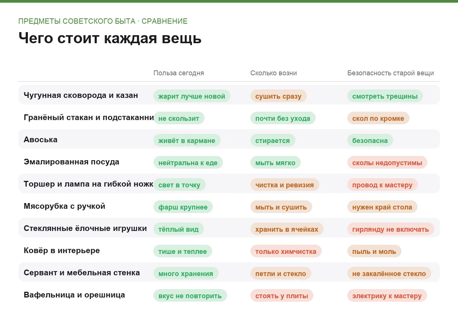This screenshot has height=325, width=458.
Task: Click the pill 'петли и стекло'
Action: pyautogui.click(x=281, y=273)
